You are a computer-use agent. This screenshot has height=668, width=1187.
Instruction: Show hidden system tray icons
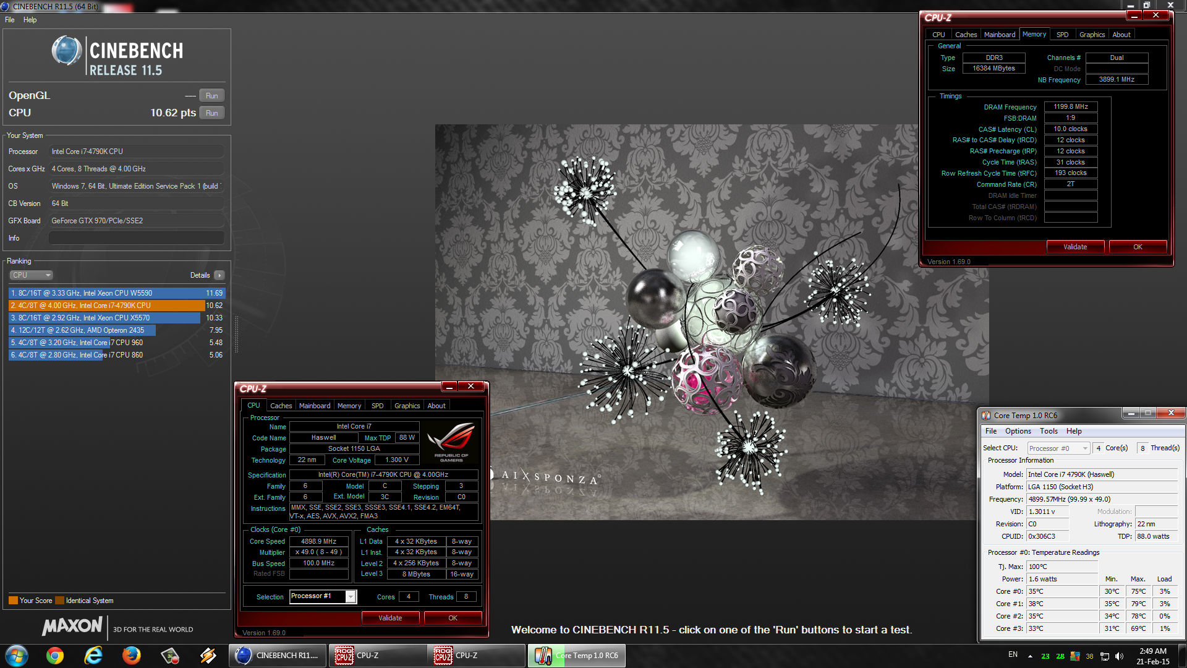tap(1030, 656)
